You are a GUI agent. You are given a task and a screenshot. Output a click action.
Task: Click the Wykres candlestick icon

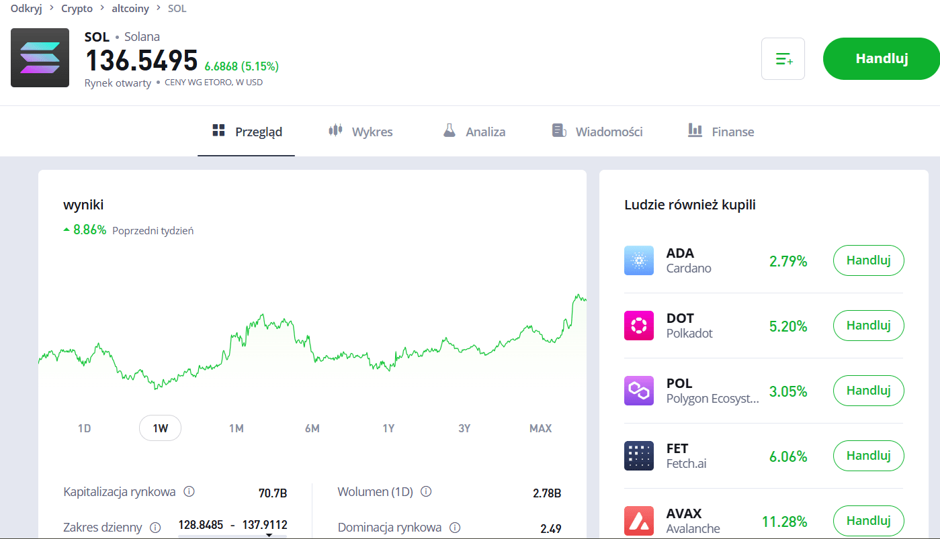click(335, 130)
